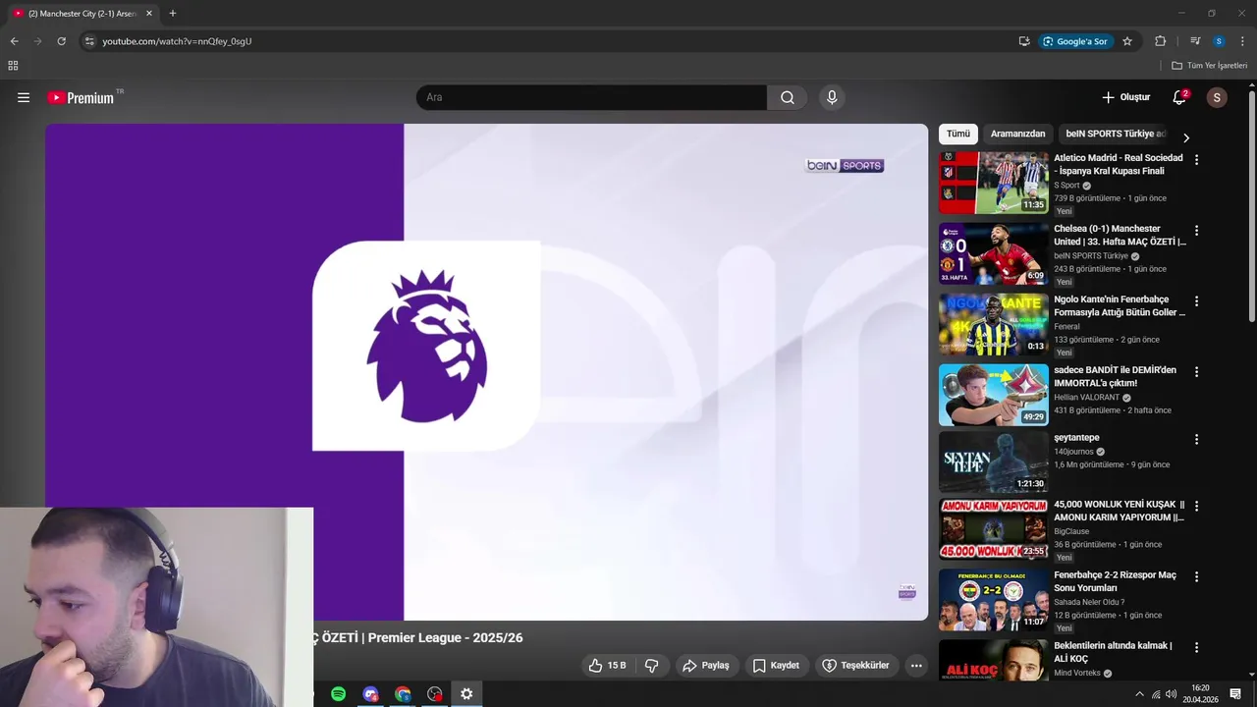Image resolution: width=1257 pixels, height=707 pixels.
Task: Open Ngolo Kante Fenerbahçe goals video thumbnail
Action: click(994, 324)
